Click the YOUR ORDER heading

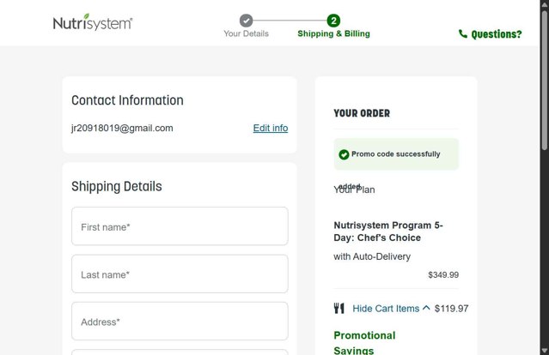click(x=362, y=113)
